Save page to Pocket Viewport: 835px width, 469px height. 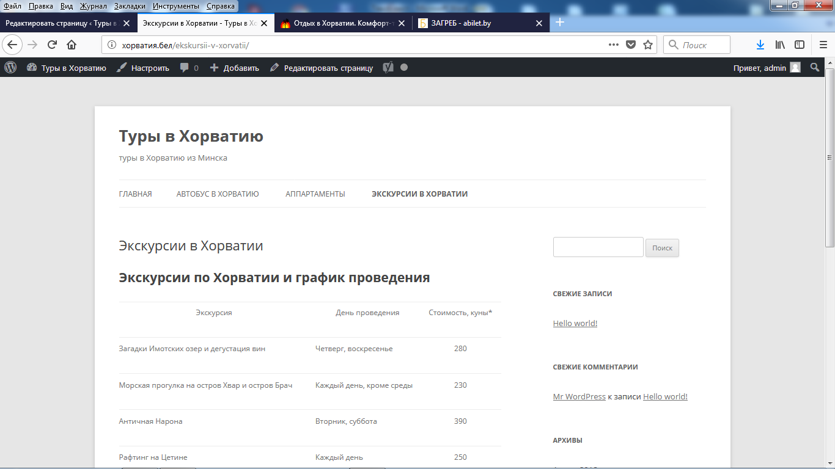631,45
